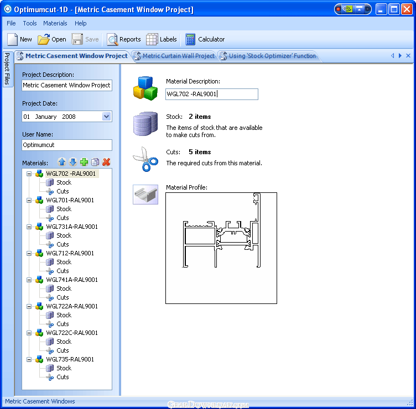
Task: Select Cuts under WGL722C-RAL9001
Action: [x=63, y=350]
